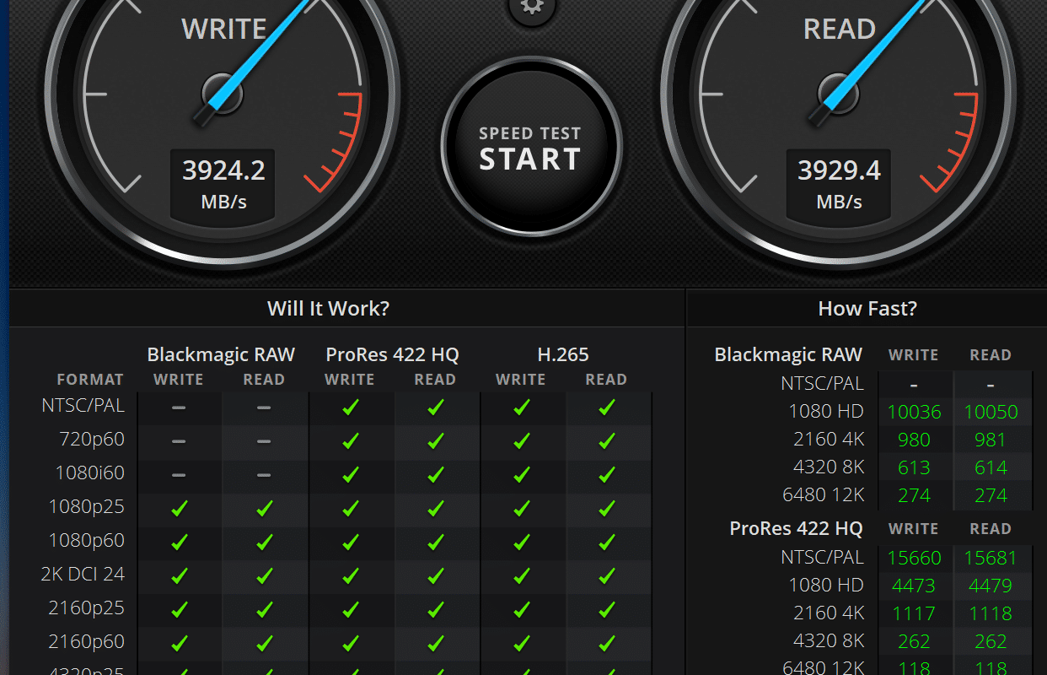Click the ProRes 422 HQ write checkmark for 720p60
This screenshot has height=675, width=1047.
pos(350,440)
